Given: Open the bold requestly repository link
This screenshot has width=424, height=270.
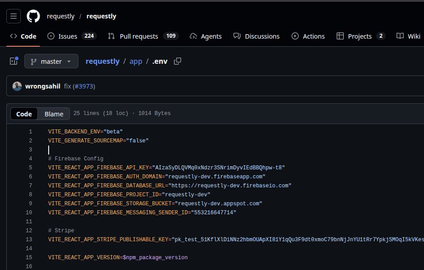Looking at the screenshot, I should click(101, 16).
